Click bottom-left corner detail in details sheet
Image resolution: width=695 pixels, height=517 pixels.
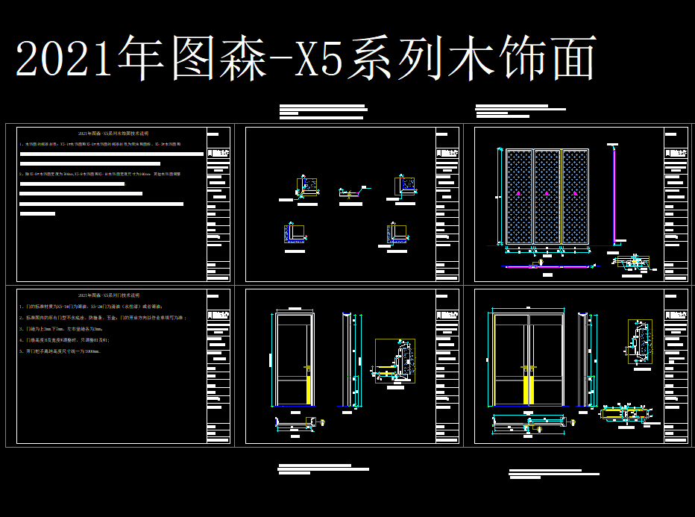click(295, 234)
